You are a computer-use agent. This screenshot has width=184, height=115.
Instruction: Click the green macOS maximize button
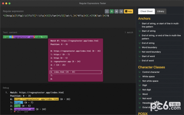pos(10,3)
